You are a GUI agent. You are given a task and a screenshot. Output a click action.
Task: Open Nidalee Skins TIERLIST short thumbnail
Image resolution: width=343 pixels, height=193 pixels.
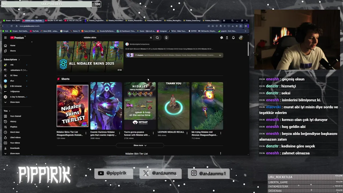(72, 106)
